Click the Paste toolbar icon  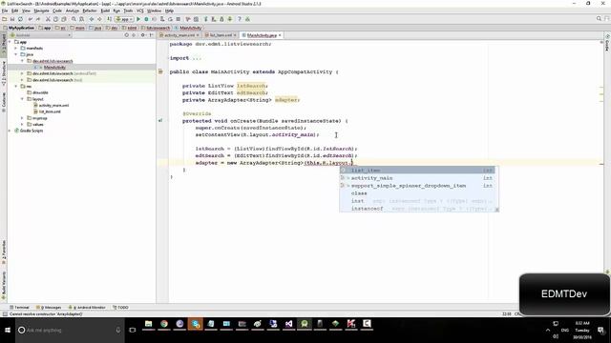(64, 19)
